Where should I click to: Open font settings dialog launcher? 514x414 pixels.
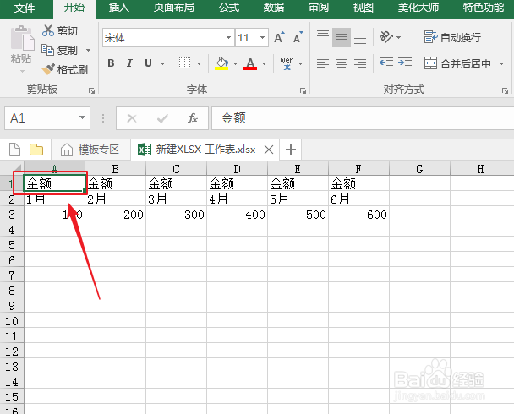tap(303, 90)
